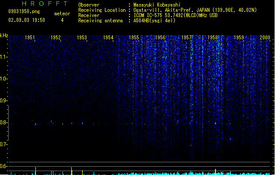The height and width of the screenshot is (175, 275).
Task: Click the 1959 time marker
Action: tap(239, 38)
